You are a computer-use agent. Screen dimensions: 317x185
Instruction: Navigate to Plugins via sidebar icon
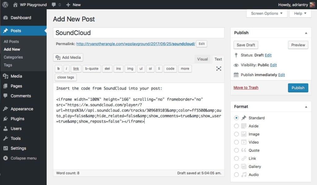click(18, 118)
